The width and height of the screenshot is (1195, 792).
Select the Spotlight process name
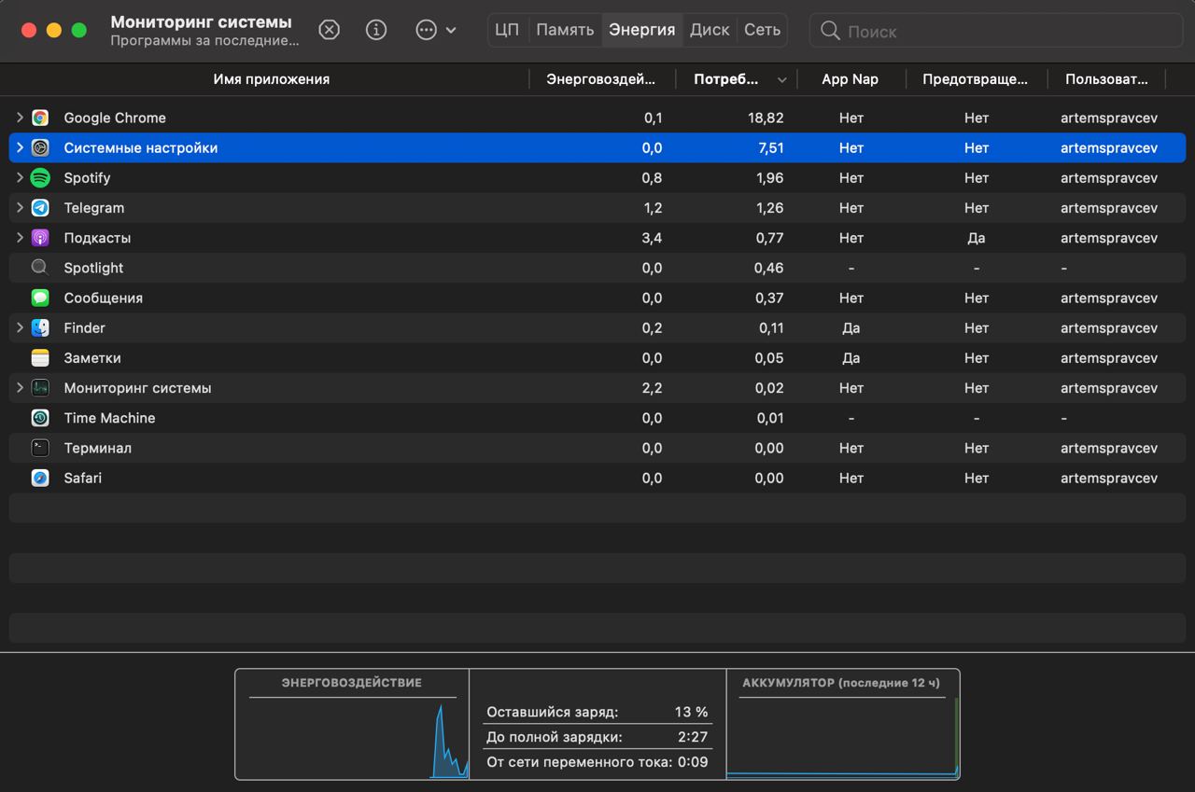tap(93, 268)
